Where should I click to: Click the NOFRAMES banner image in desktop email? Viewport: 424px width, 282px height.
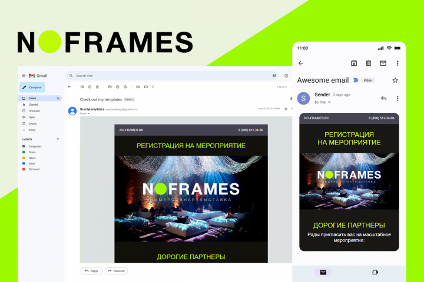coord(191,199)
